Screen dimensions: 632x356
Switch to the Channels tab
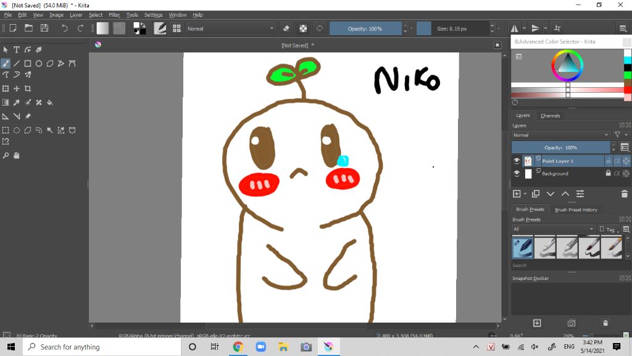pyautogui.click(x=550, y=116)
